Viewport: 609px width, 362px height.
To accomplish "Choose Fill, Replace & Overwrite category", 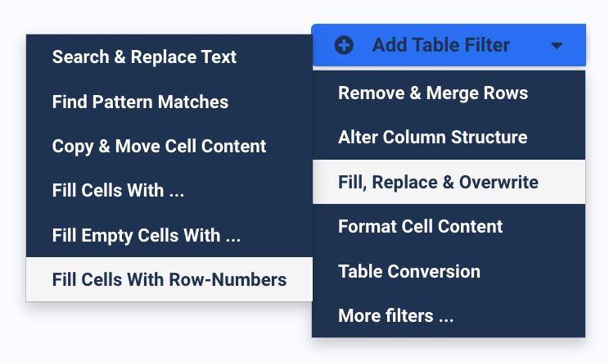I will tap(449, 182).
